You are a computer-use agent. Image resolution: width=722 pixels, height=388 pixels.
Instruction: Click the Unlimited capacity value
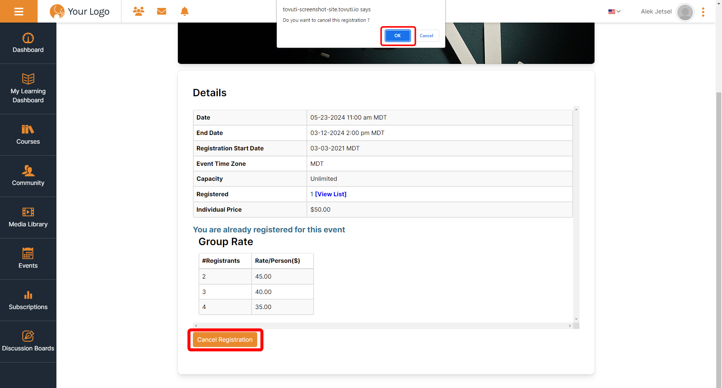(x=324, y=179)
